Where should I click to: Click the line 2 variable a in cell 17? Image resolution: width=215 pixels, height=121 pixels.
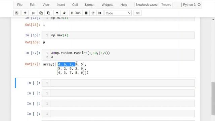point(52,57)
